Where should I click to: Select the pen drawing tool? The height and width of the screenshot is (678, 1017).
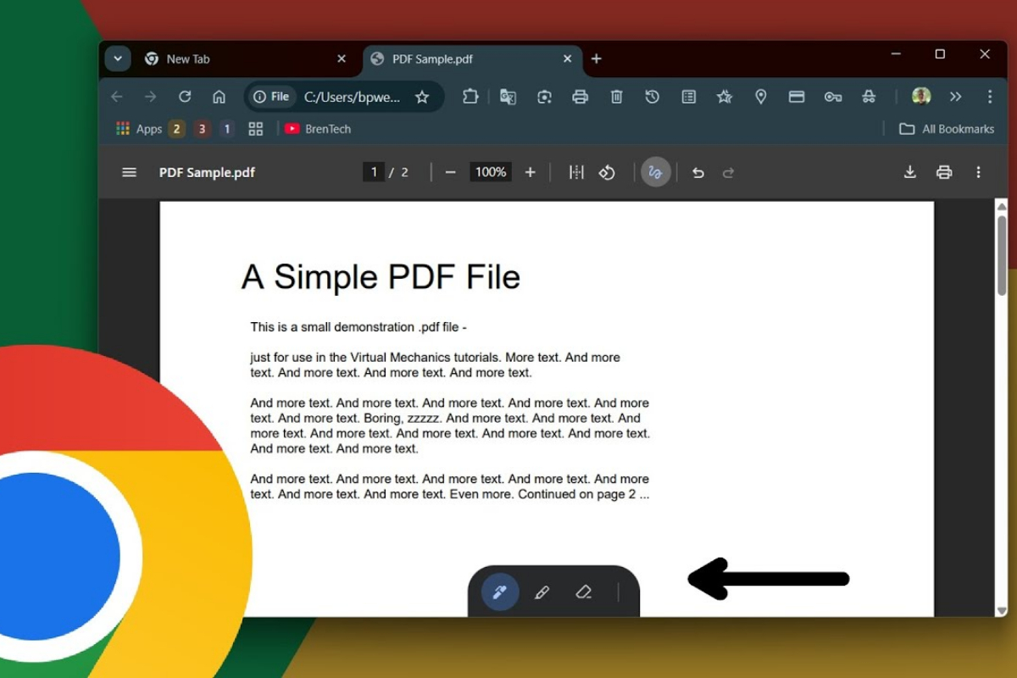click(x=500, y=592)
